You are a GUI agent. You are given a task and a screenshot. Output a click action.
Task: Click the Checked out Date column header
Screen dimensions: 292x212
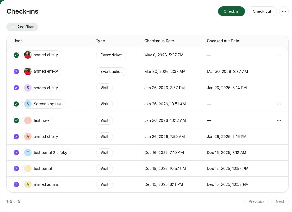click(x=223, y=41)
